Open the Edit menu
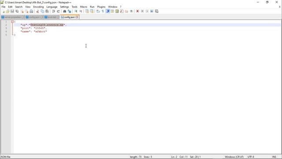This screenshot has height=159, width=282. [x=10, y=7]
